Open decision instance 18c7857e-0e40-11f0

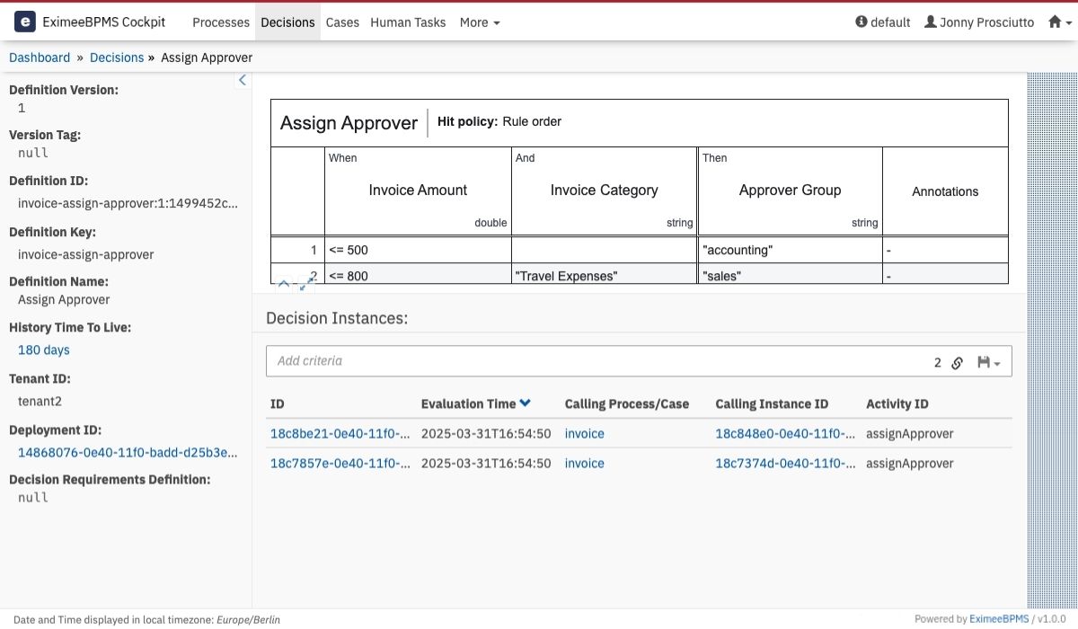340,463
